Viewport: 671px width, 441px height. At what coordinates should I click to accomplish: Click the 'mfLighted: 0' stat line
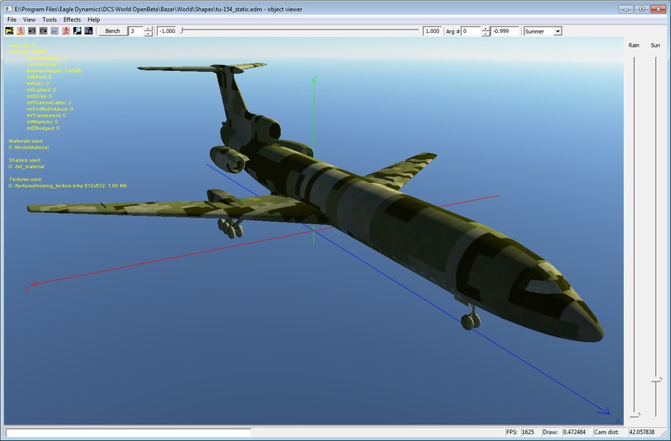click(41, 90)
